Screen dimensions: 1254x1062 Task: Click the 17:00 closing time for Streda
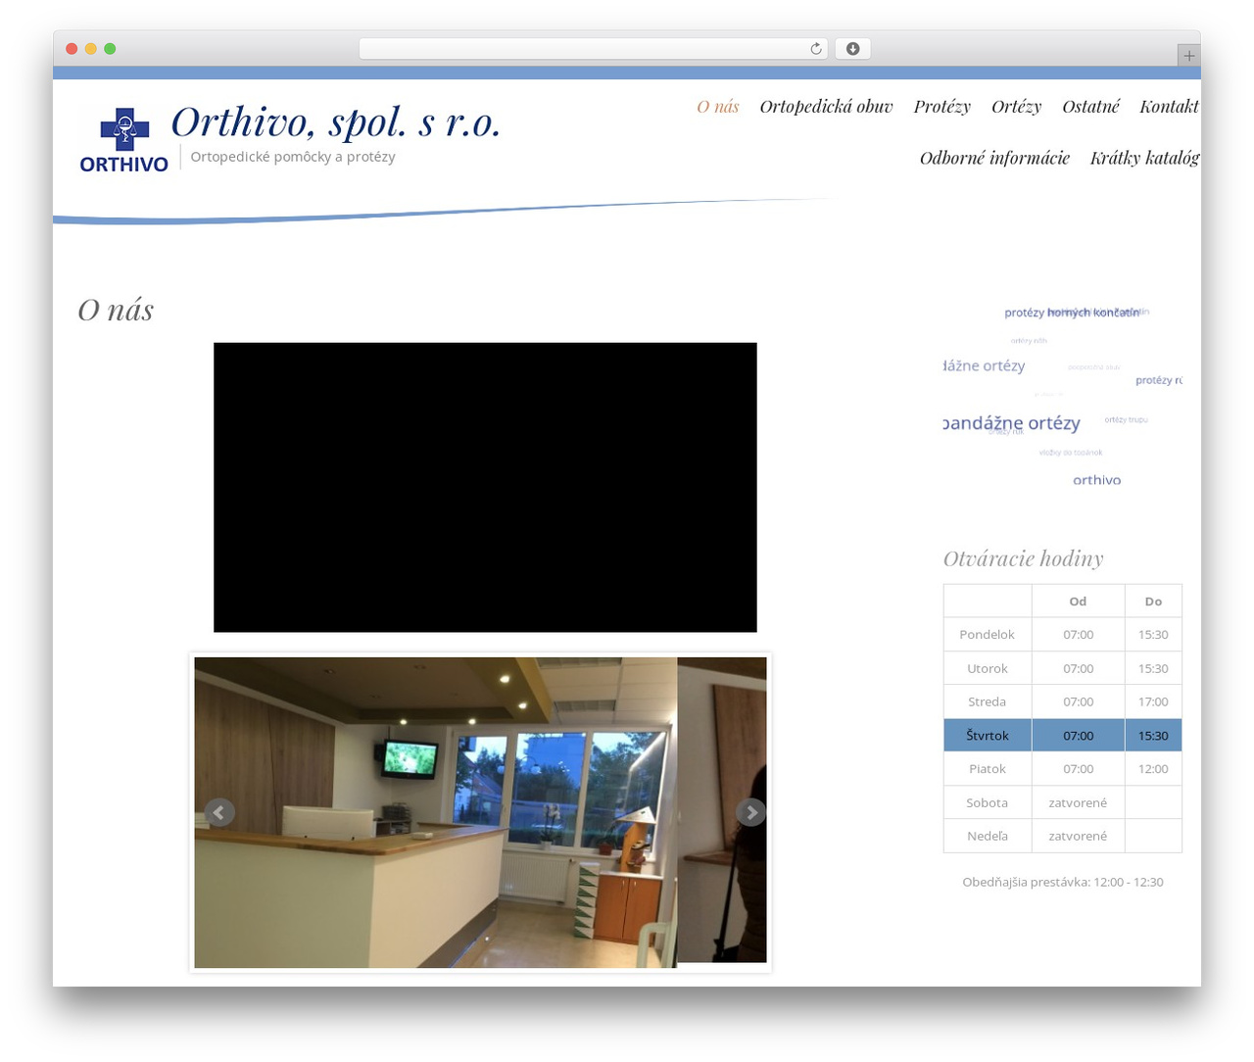(1153, 701)
